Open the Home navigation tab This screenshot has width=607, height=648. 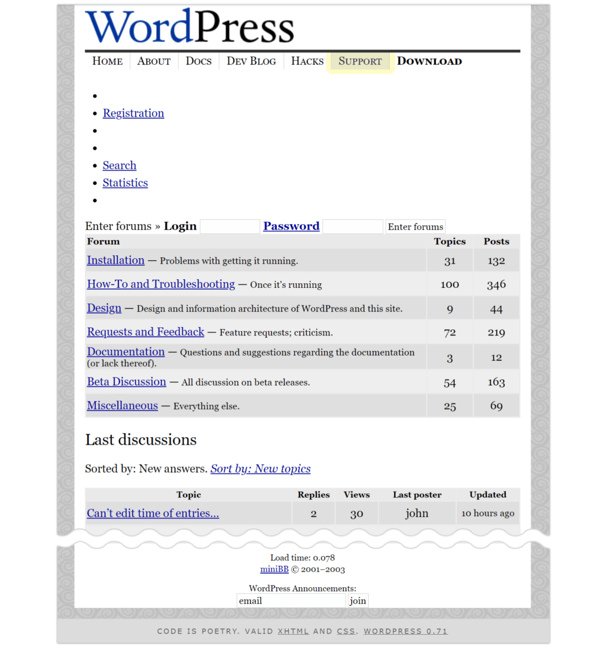[108, 61]
